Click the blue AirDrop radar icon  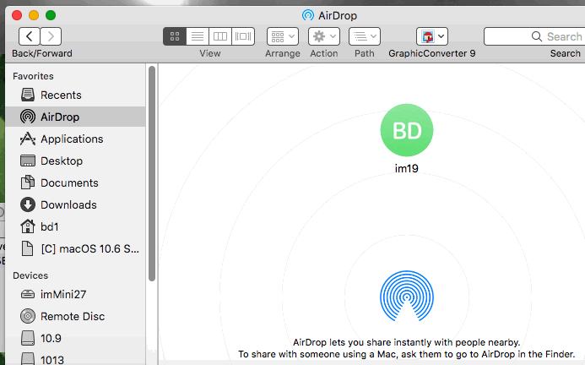[x=407, y=296]
